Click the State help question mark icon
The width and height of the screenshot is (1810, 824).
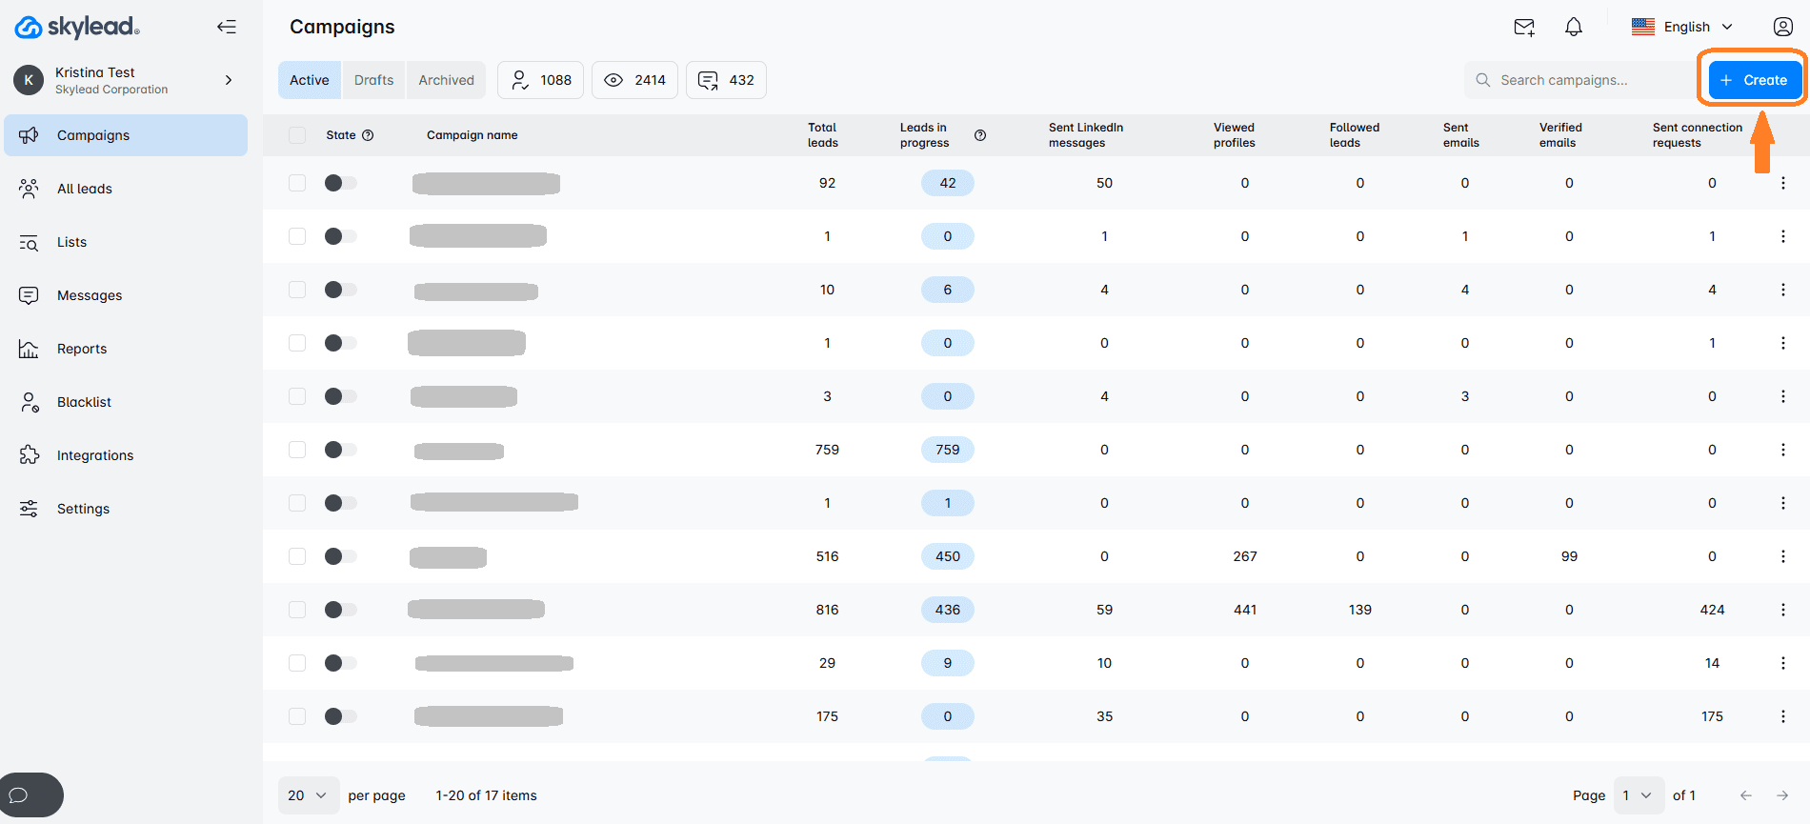(x=368, y=135)
